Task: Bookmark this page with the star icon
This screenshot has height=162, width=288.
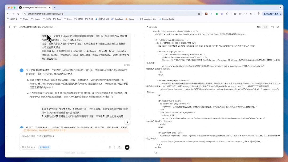Action: point(199,14)
